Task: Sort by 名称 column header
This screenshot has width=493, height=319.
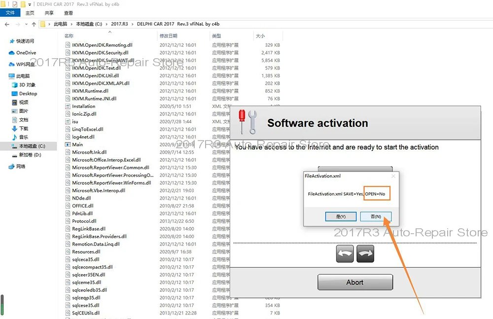Action: [x=69, y=36]
